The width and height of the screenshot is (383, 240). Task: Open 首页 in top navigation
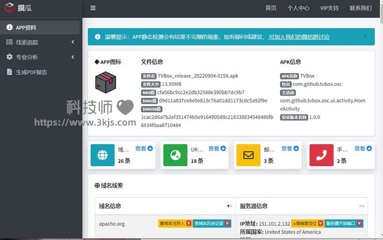(271, 8)
